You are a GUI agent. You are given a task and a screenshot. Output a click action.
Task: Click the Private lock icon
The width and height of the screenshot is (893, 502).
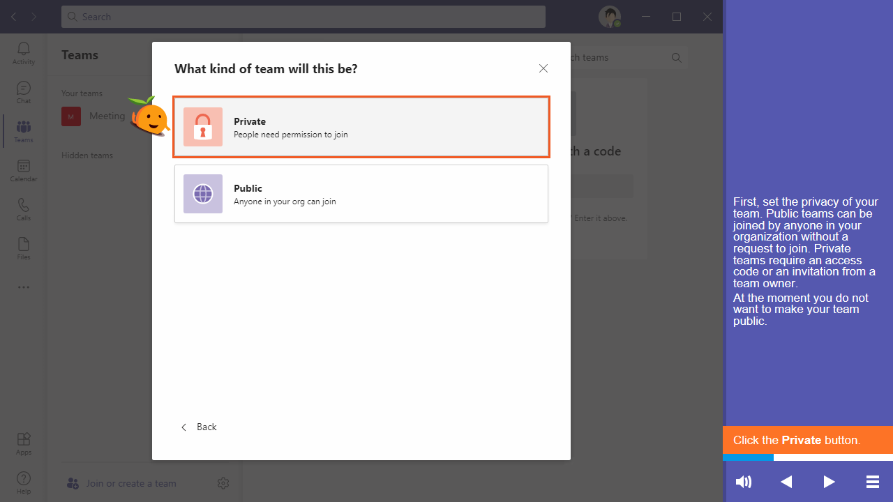point(203,127)
